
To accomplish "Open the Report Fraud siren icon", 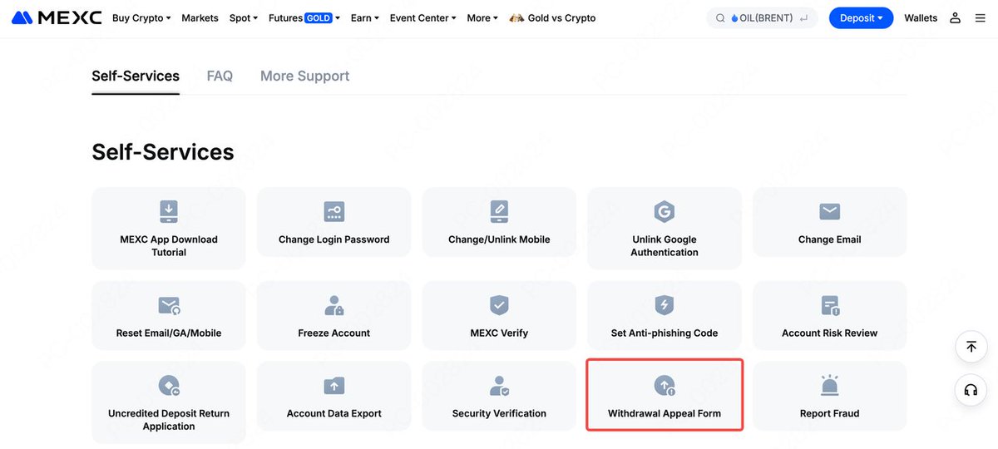I will (829, 386).
